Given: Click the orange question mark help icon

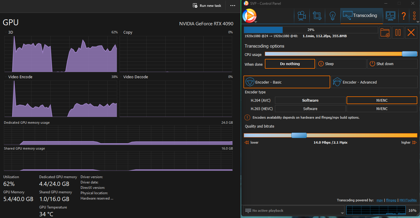Looking at the screenshot, I should [x=404, y=15].
